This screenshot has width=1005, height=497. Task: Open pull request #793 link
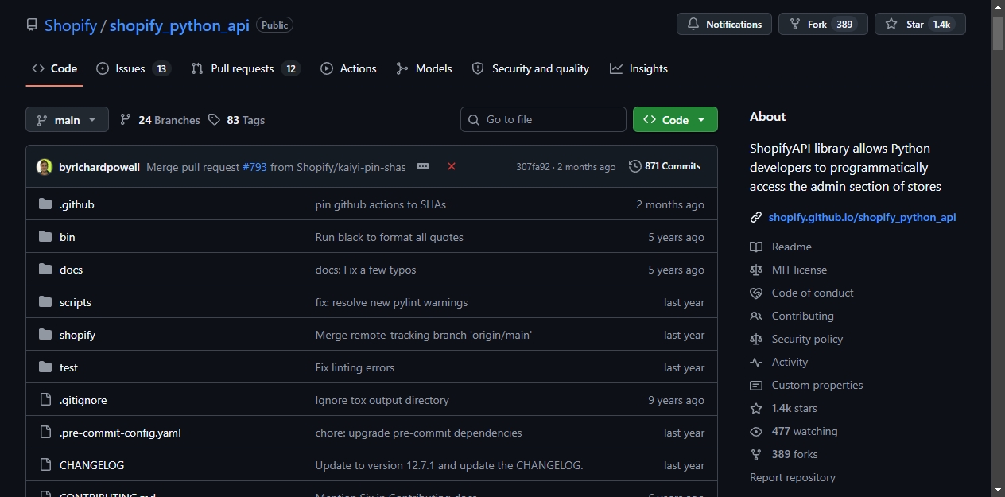click(x=254, y=167)
